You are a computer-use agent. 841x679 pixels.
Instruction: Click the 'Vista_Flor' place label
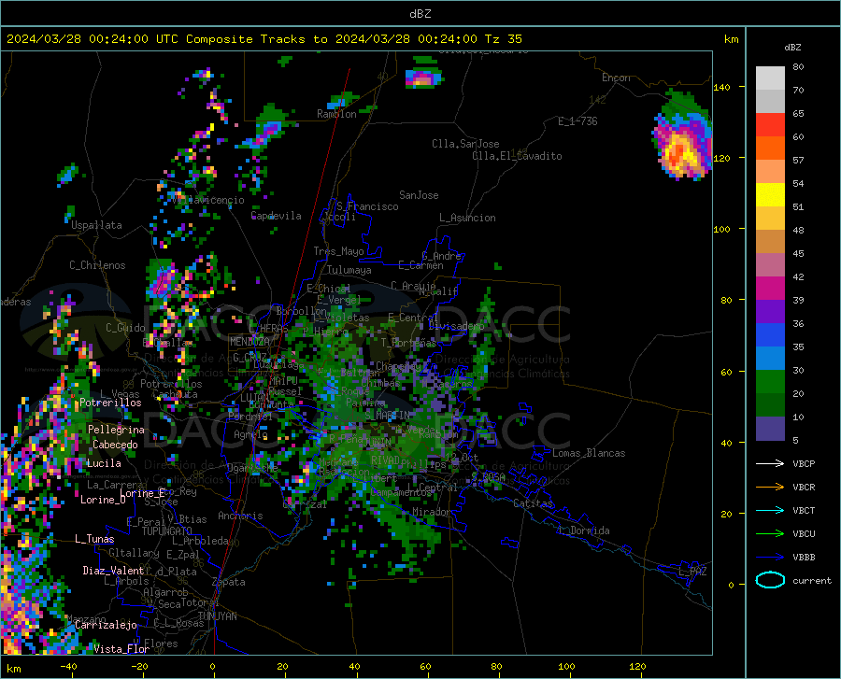click(x=121, y=649)
